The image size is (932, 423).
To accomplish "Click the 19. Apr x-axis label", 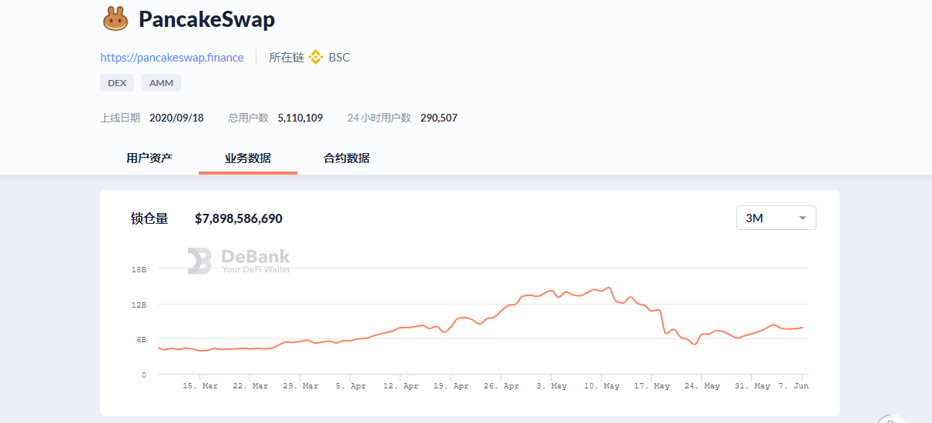I will tap(451, 386).
